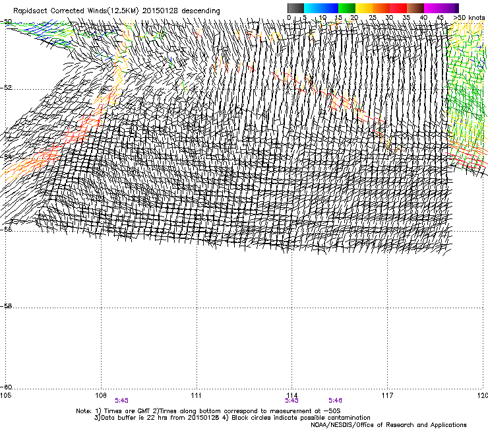The image size is (488, 429).
Task: Click the yellow 20-25 knots legend swatch
Action: (363, 8)
